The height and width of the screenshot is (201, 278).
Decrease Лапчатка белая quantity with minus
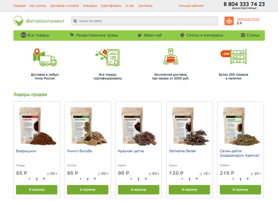(x=182, y=179)
